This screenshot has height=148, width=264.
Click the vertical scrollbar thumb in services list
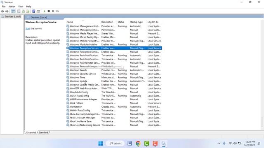coord(262,122)
